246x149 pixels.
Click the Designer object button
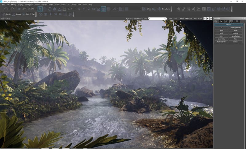click(236, 33)
